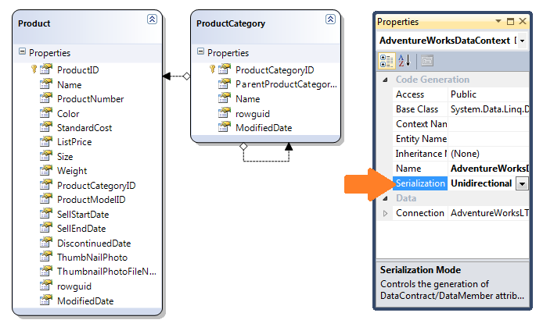543x327 pixels.
Task: Click the icon next to ParentProductCategor...
Action: tap(225, 84)
